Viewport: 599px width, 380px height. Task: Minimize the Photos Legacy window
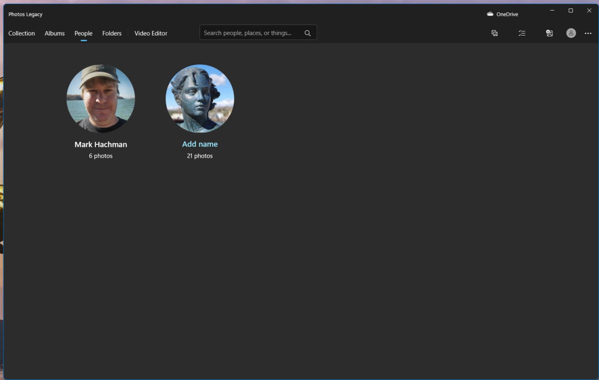(x=552, y=10)
